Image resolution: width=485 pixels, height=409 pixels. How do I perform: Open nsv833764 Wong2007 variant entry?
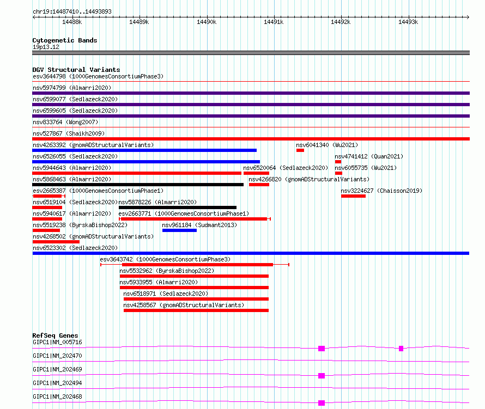65,122
